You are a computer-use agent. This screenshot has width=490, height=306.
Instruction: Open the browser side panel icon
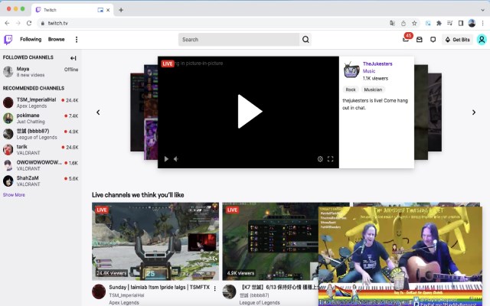(x=461, y=23)
